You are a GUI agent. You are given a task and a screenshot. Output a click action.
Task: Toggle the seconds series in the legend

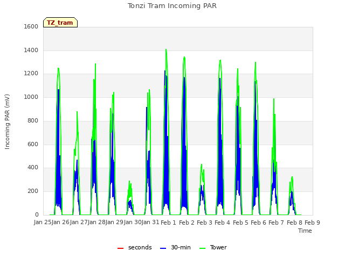[134, 247]
